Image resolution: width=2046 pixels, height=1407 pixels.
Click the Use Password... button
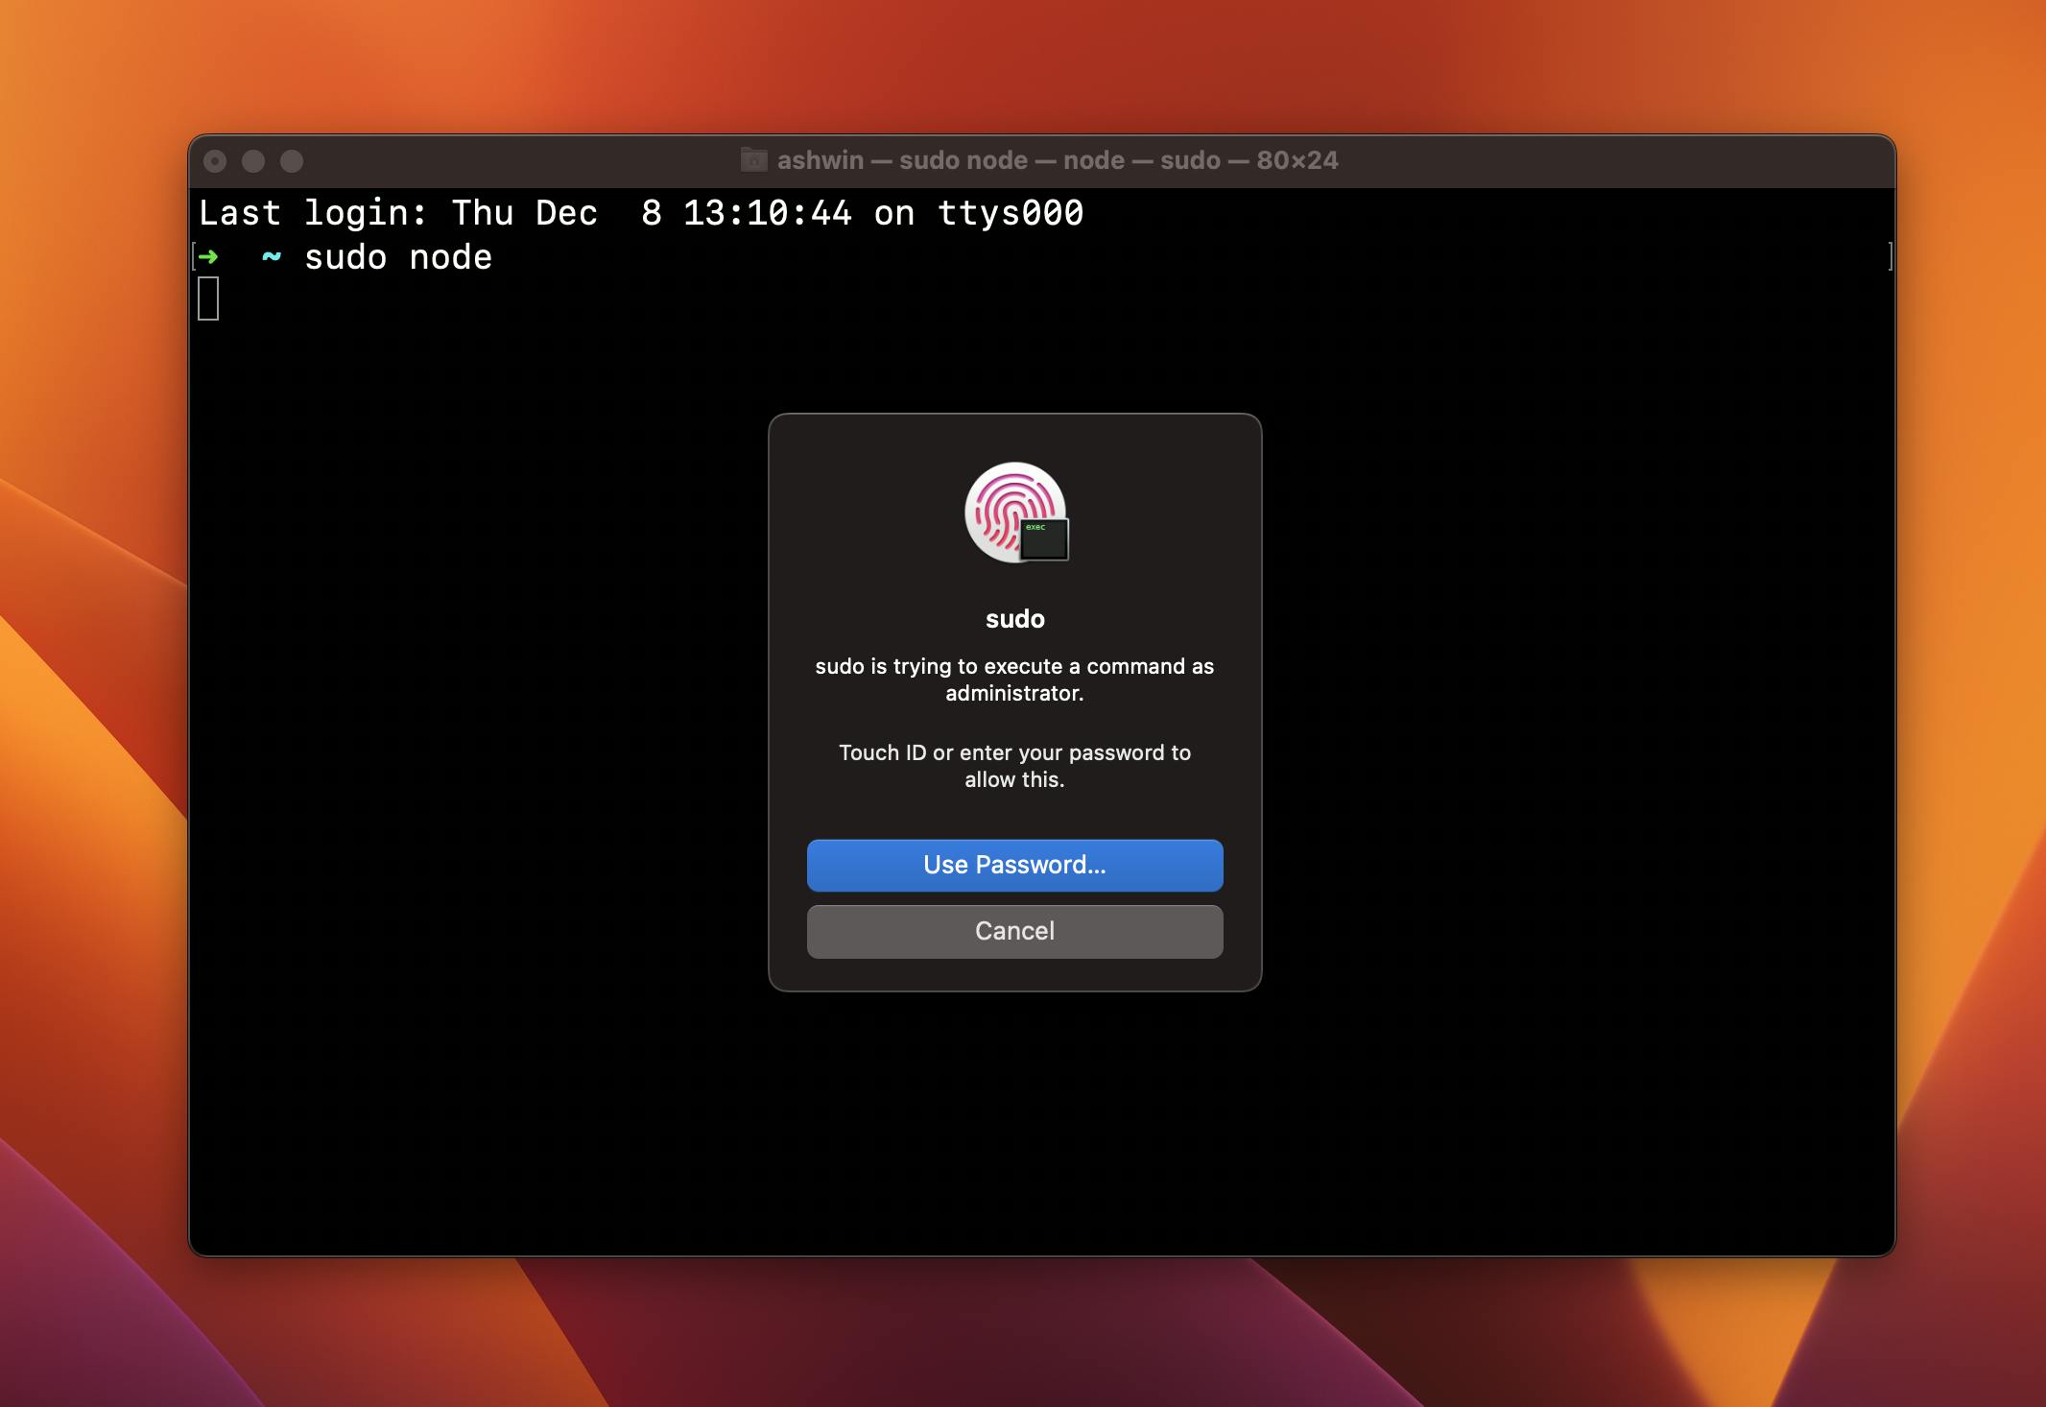coord(1014,865)
